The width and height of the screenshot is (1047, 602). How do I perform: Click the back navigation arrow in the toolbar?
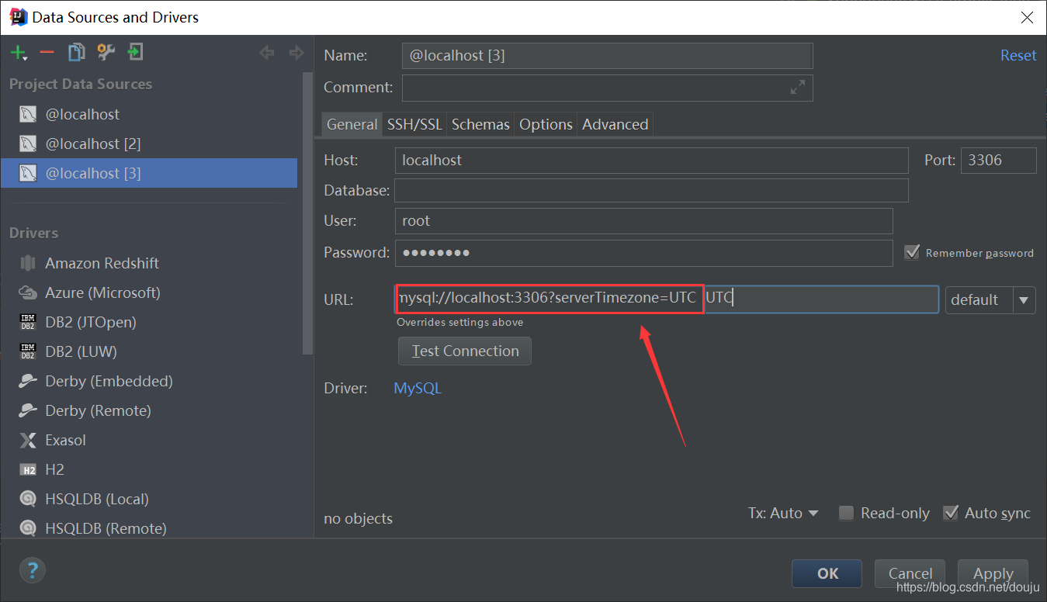(267, 53)
